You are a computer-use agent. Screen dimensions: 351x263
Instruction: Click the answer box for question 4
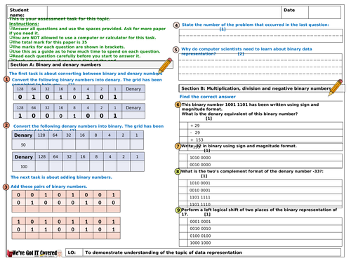pyautogui.click(x=260, y=36)
